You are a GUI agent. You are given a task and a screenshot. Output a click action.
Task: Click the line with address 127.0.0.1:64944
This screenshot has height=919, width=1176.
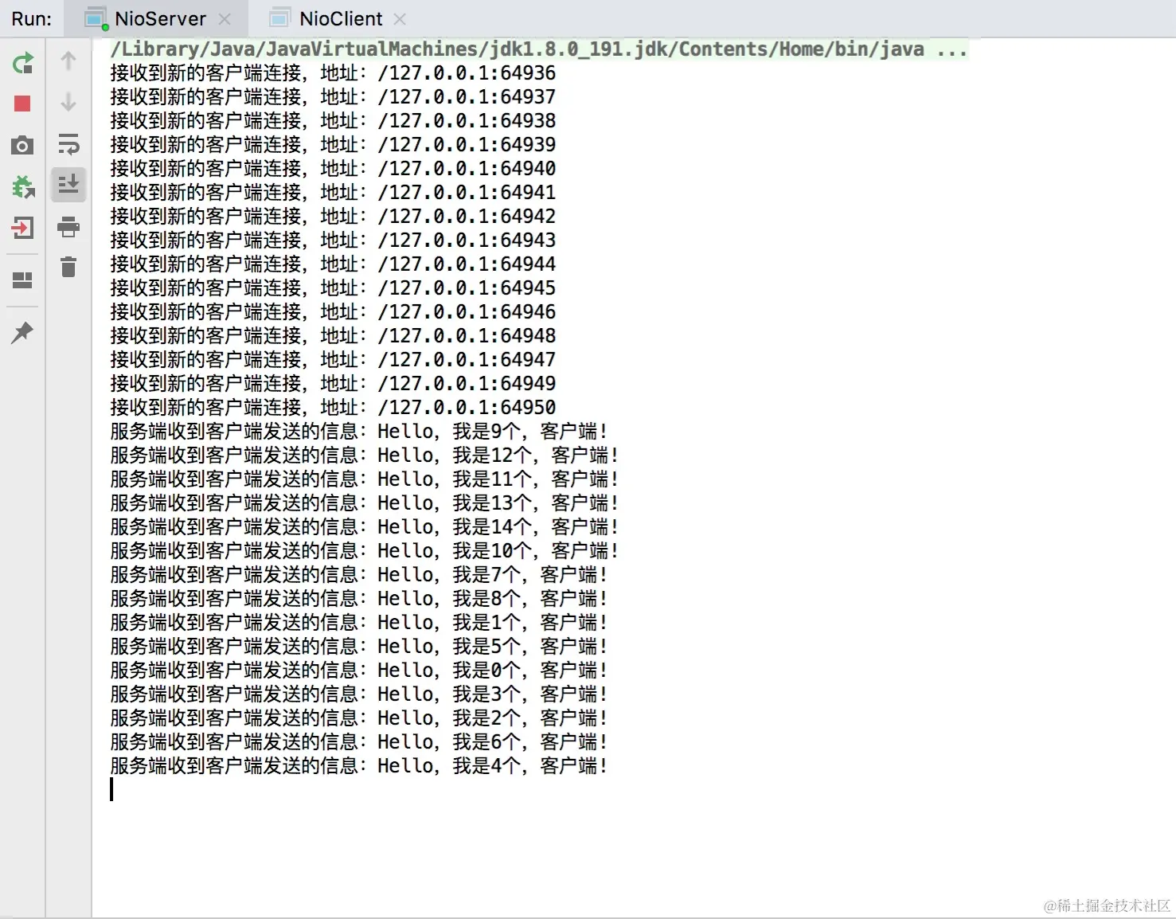333,264
